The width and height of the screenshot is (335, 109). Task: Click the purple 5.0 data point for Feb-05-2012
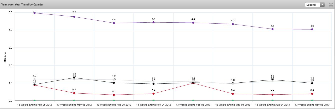click(34, 13)
